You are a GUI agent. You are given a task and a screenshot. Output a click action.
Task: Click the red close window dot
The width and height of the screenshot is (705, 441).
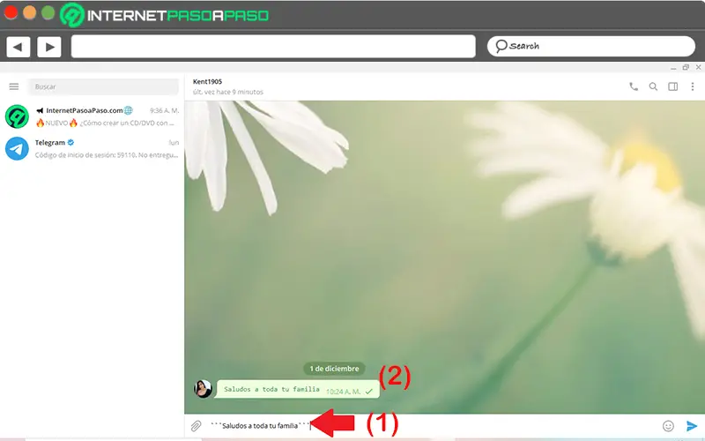11,12
